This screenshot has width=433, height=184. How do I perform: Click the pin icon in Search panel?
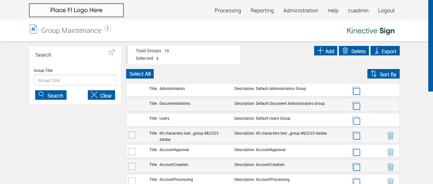[x=112, y=53]
